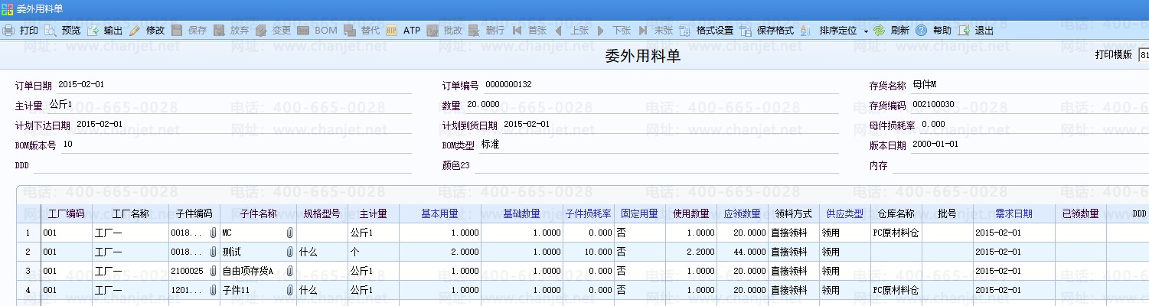Screen dimensions: 1149x306
Task: Run the ATP check from toolbar
Action: (x=391, y=31)
